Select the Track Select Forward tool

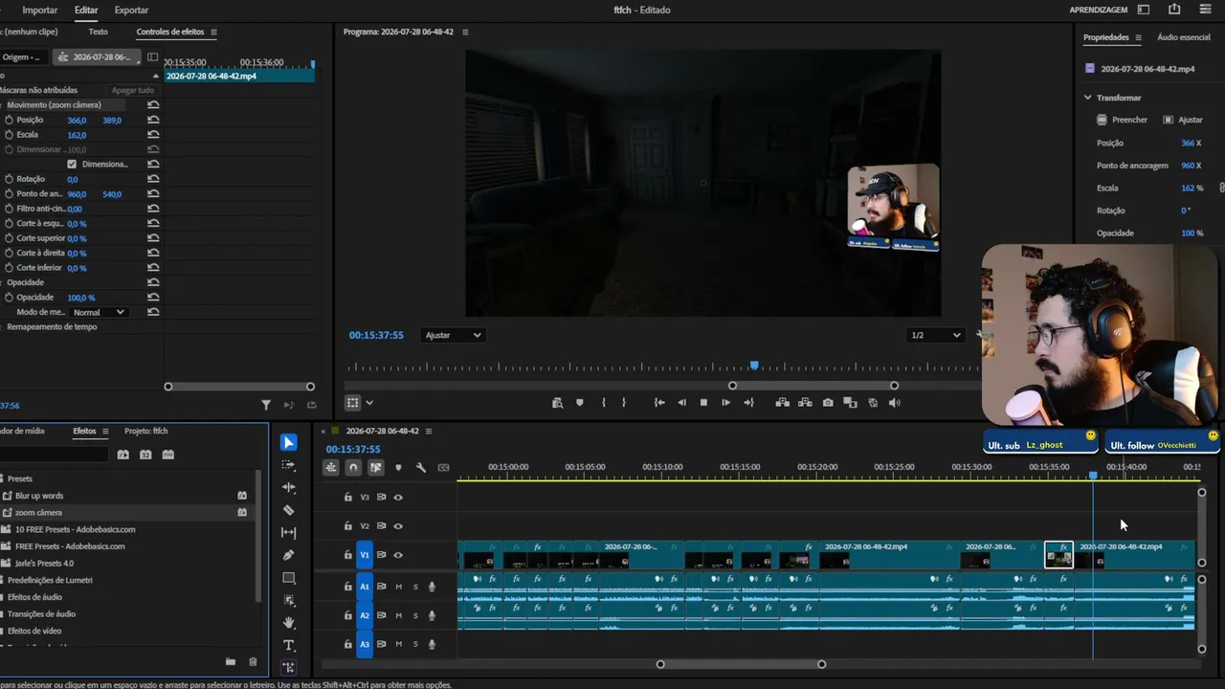click(289, 465)
